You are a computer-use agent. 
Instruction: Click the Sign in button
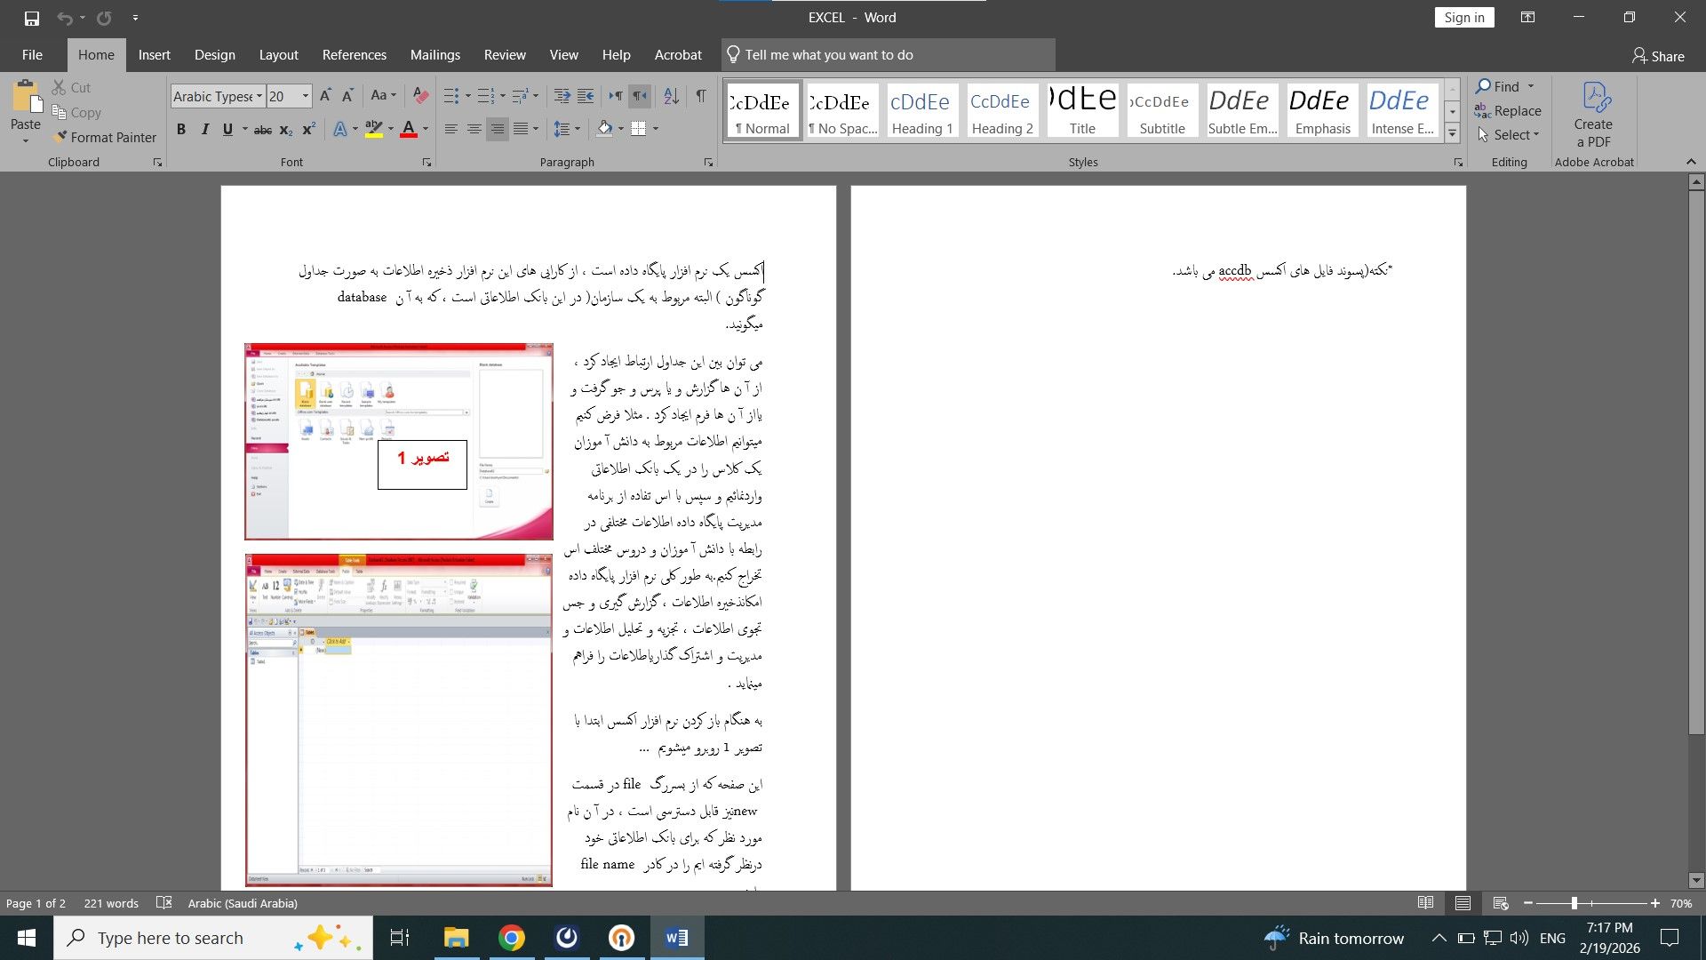1463,17
